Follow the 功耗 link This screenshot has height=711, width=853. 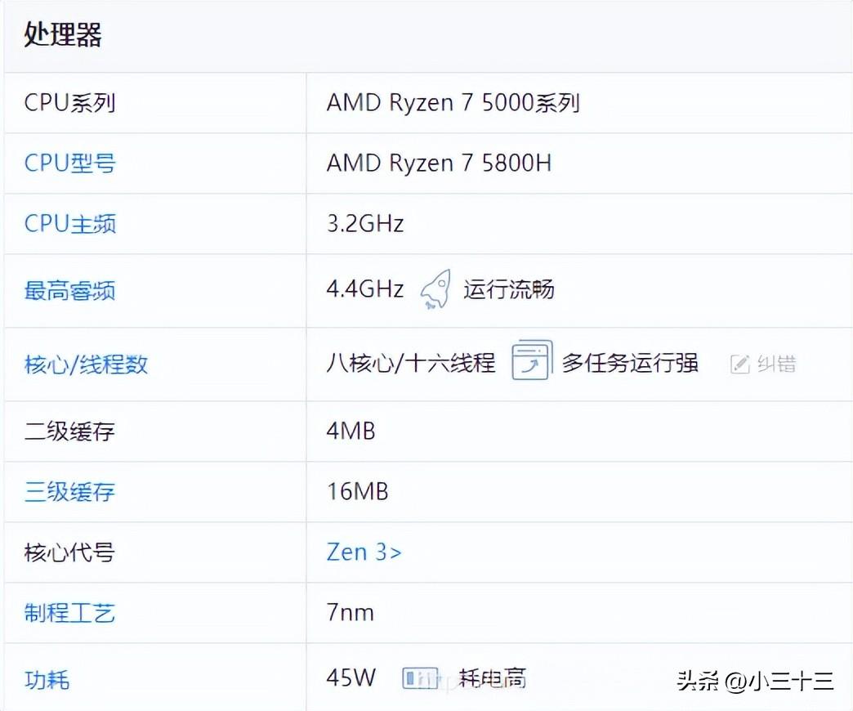coord(47,680)
